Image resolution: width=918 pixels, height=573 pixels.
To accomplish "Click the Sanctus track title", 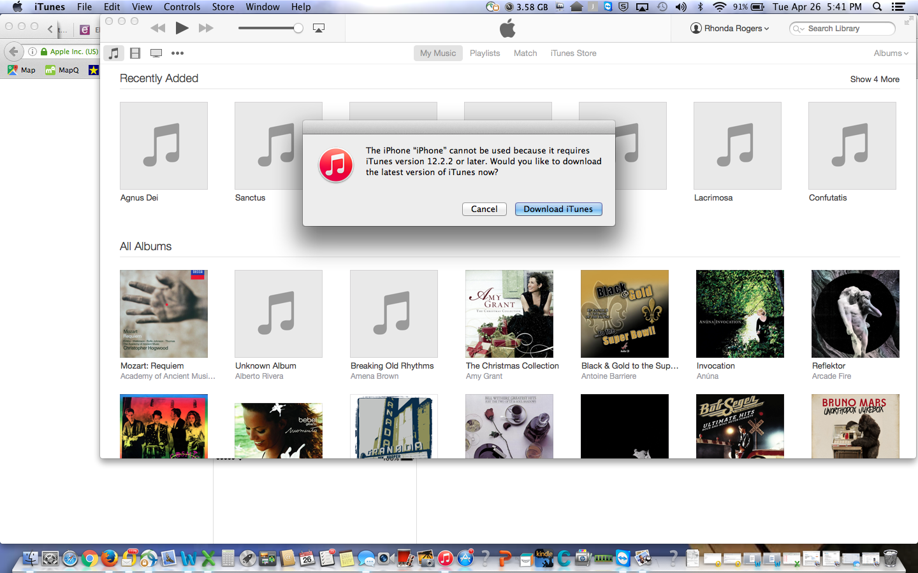I will point(250,198).
